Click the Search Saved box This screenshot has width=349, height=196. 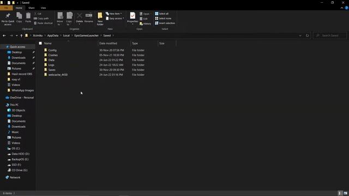click(330, 35)
